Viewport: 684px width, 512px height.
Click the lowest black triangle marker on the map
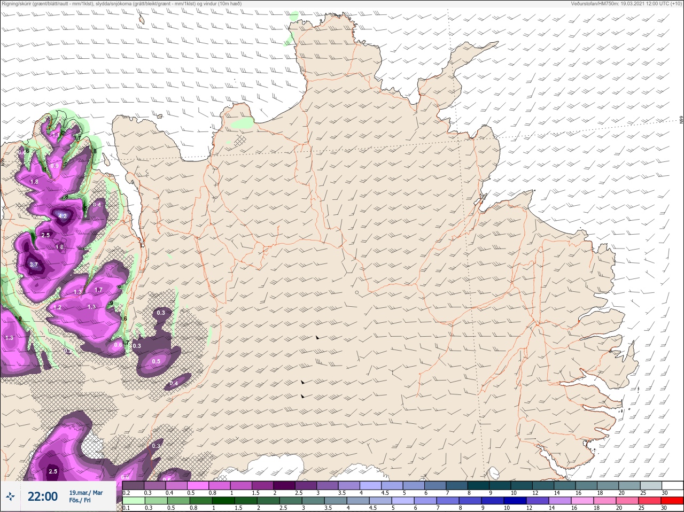[x=303, y=396]
